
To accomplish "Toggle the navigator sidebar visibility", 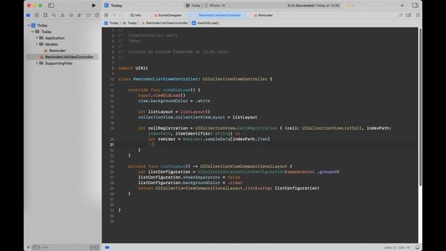I will (x=51, y=5).
